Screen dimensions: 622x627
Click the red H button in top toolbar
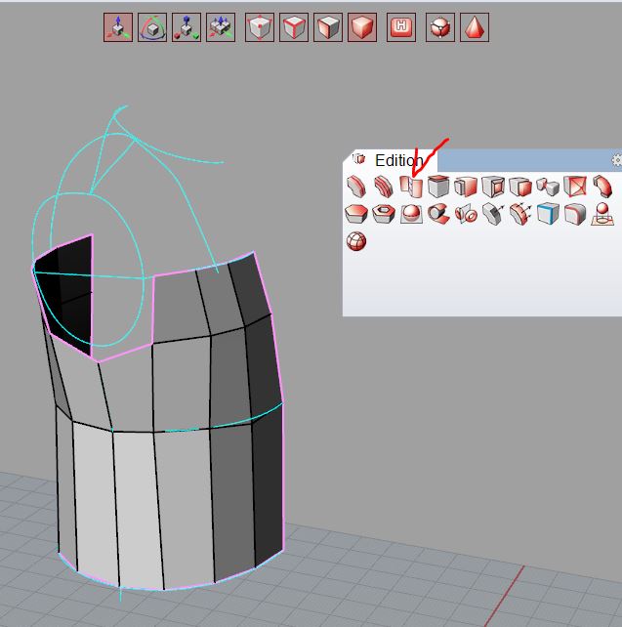click(400, 27)
